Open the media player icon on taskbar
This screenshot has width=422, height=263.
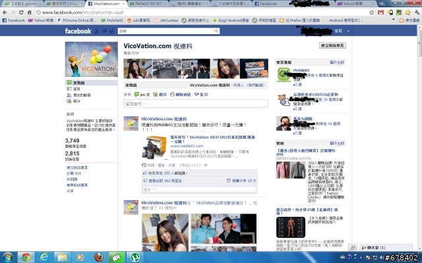coord(80,257)
